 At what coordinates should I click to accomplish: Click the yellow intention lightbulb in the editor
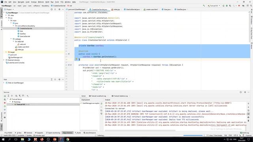tap(76, 59)
